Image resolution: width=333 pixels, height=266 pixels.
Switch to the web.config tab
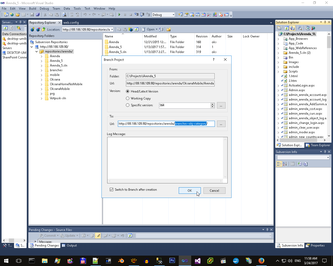[x=71, y=23]
